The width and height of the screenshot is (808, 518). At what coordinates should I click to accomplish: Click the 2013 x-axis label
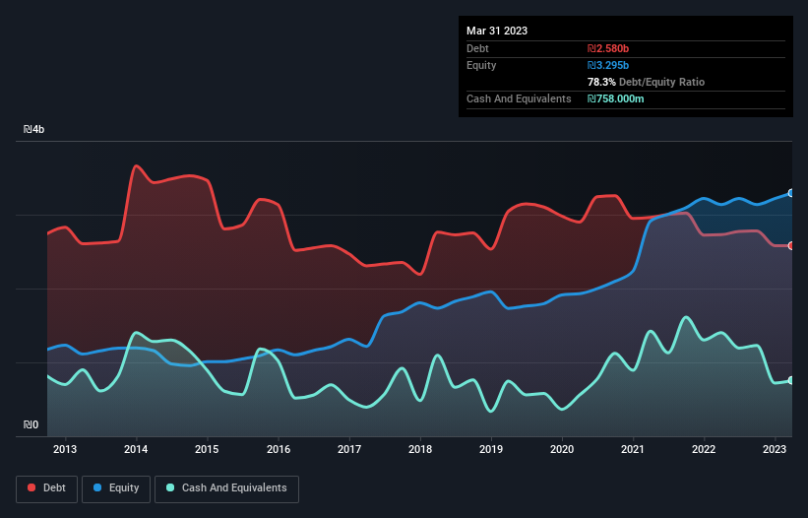[x=65, y=449]
